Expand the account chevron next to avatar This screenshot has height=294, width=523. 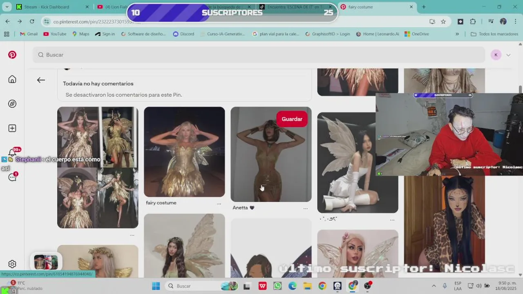tap(508, 55)
